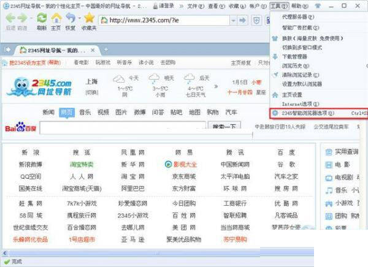Click the Forward arrow button
The height and width of the screenshot is (267, 368).
[23, 18]
